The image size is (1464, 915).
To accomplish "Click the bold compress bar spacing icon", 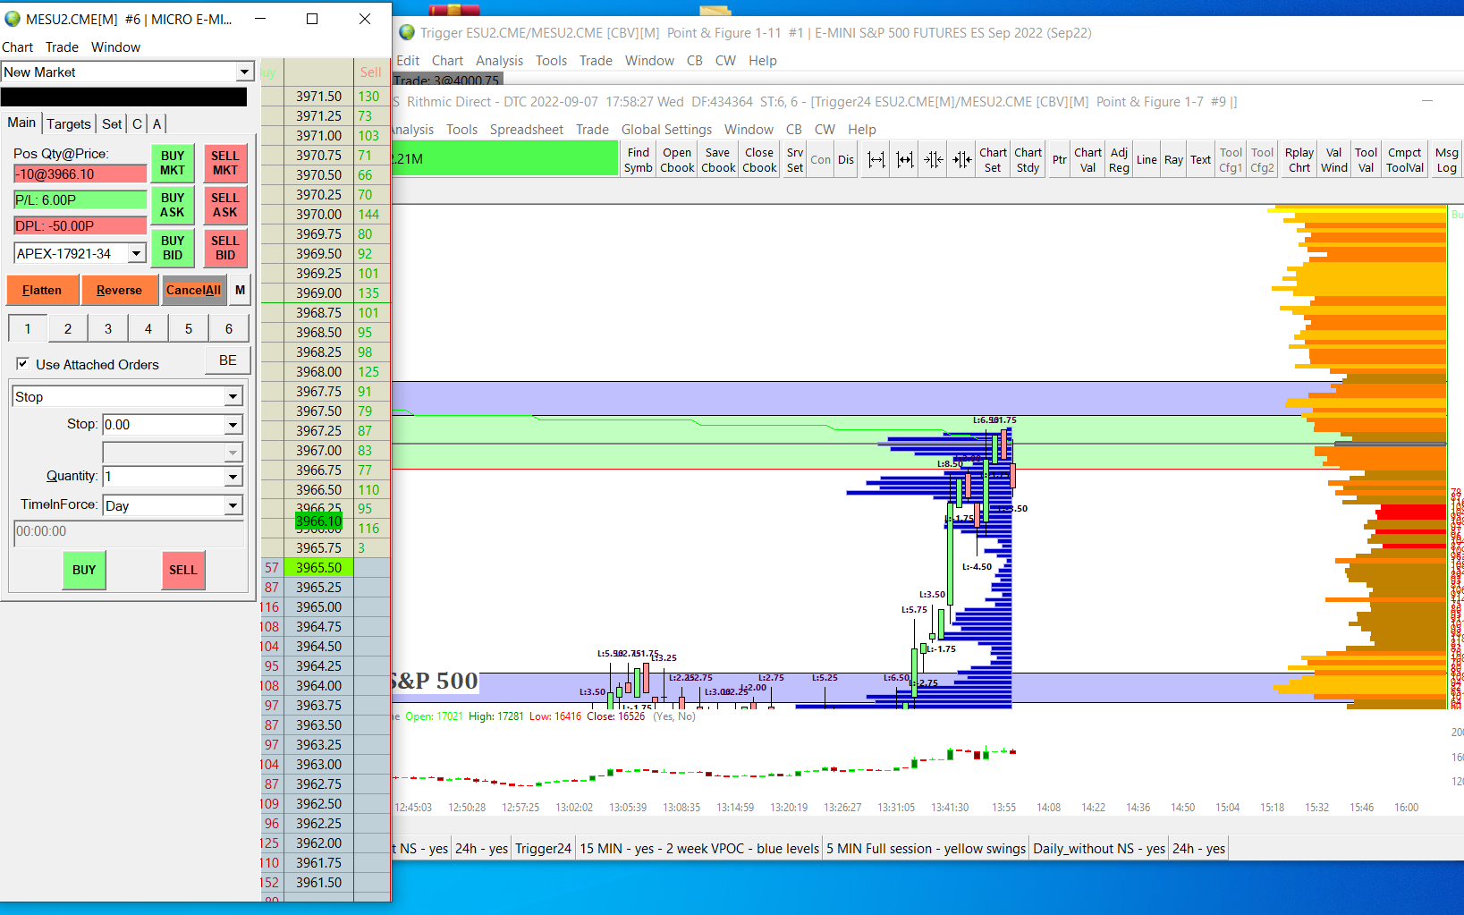I will (962, 159).
